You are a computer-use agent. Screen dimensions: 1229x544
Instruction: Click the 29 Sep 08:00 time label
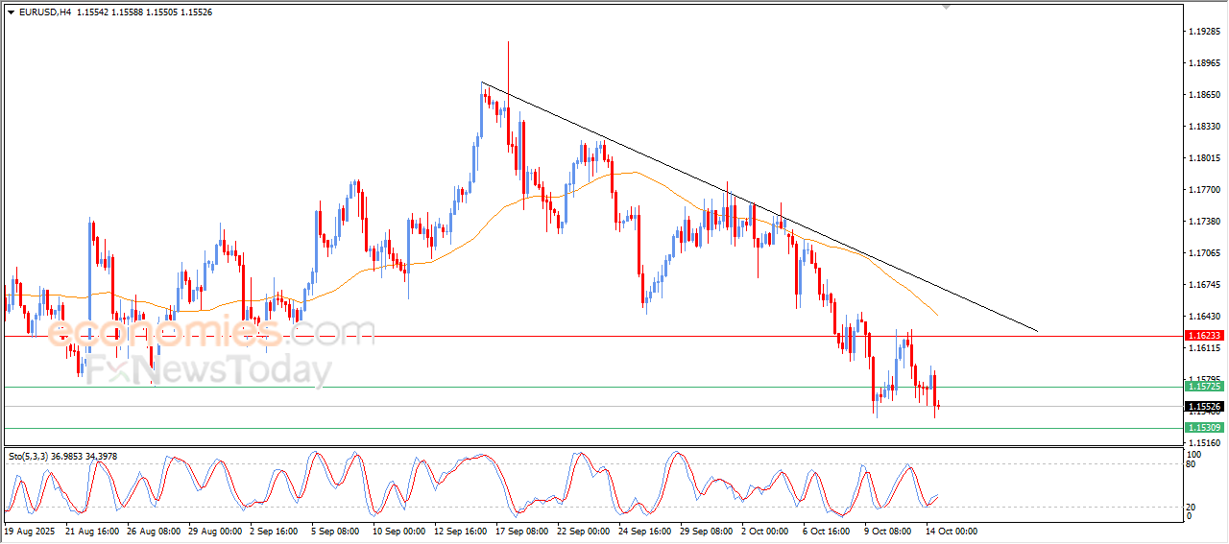(707, 531)
